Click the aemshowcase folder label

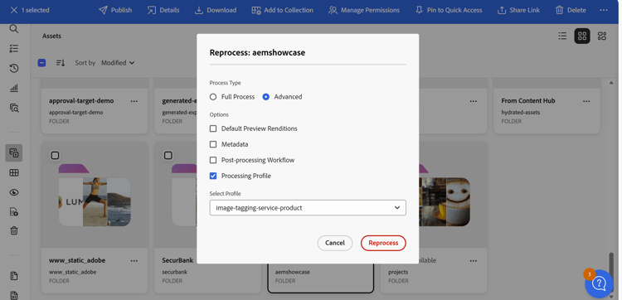pyautogui.click(x=293, y=273)
